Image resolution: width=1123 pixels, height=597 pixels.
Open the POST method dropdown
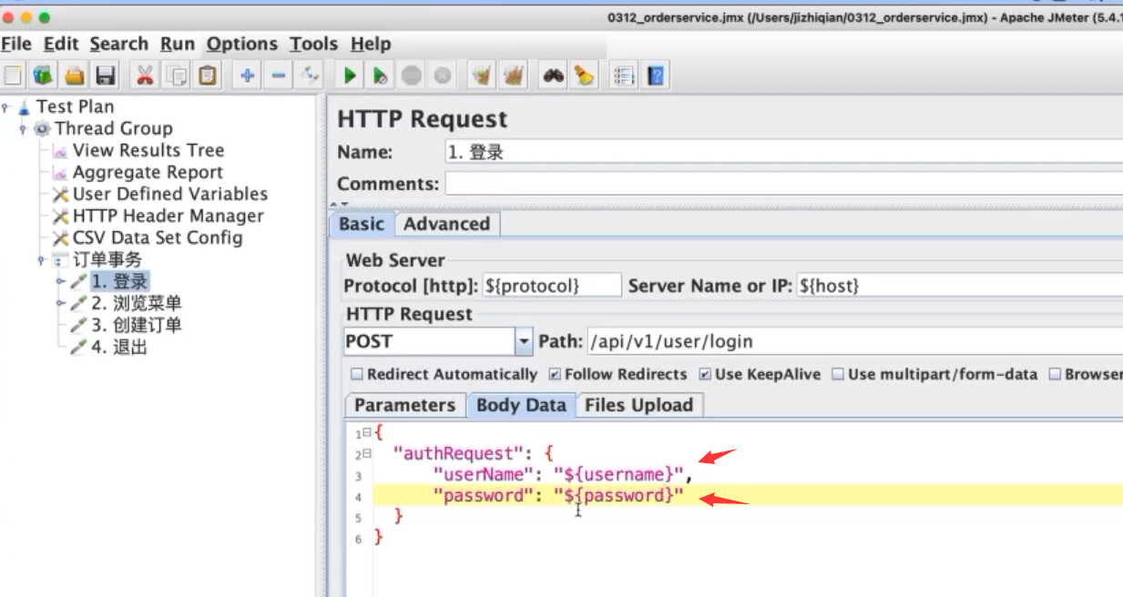tap(524, 342)
